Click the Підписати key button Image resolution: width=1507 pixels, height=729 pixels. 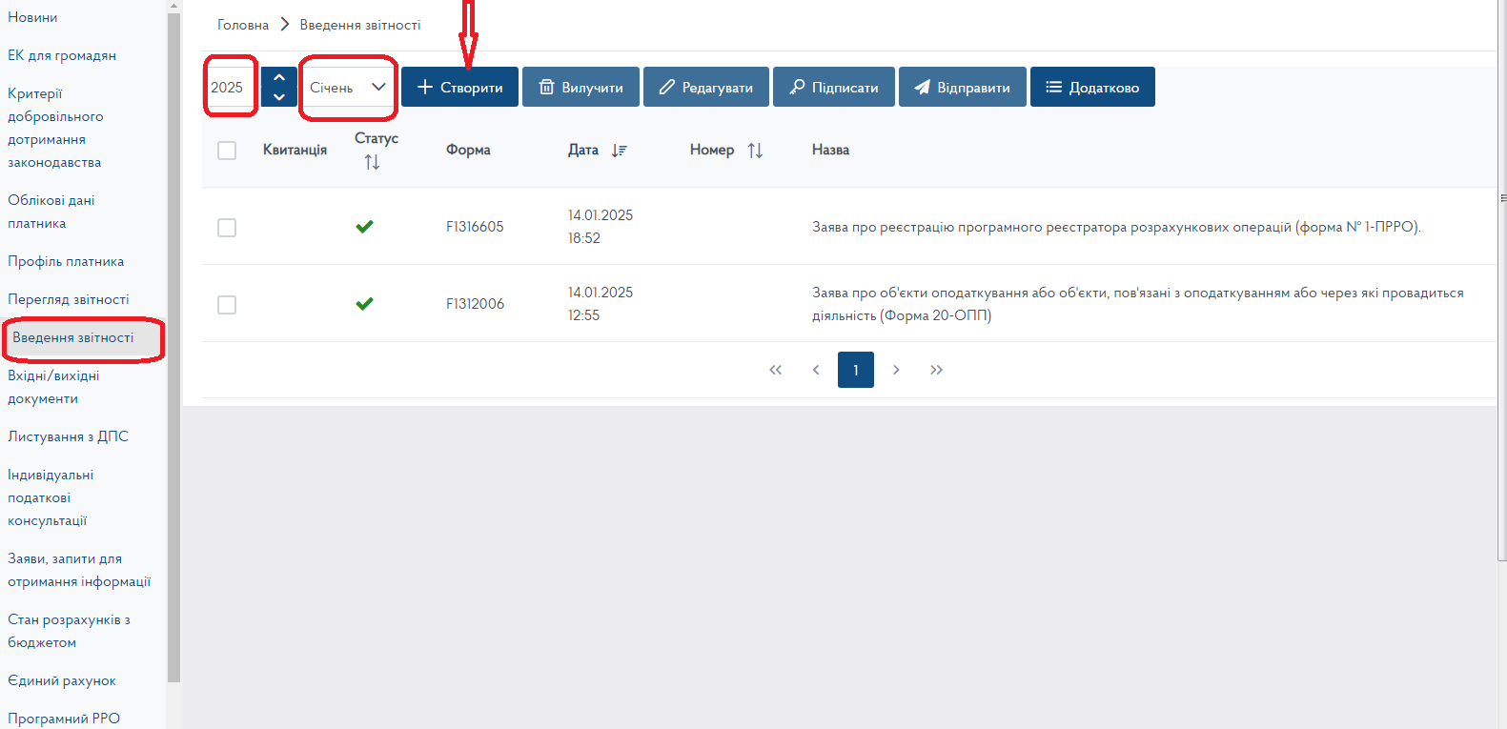(833, 88)
